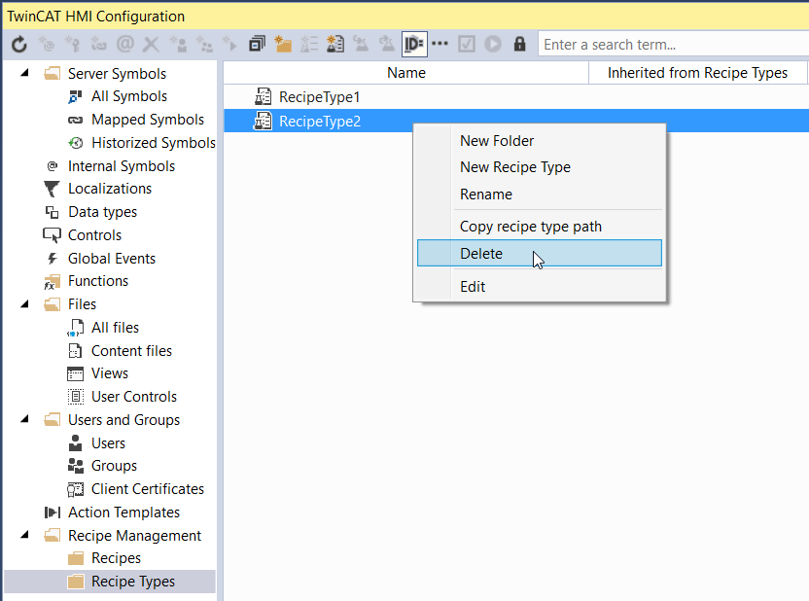Collapse the Recipe Management node
This screenshot has height=601, width=809.
[x=24, y=535]
